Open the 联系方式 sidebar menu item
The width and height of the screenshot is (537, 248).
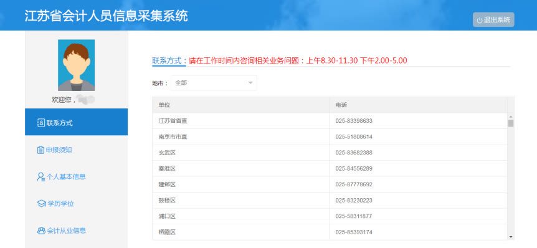pyautogui.click(x=77, y=122)
